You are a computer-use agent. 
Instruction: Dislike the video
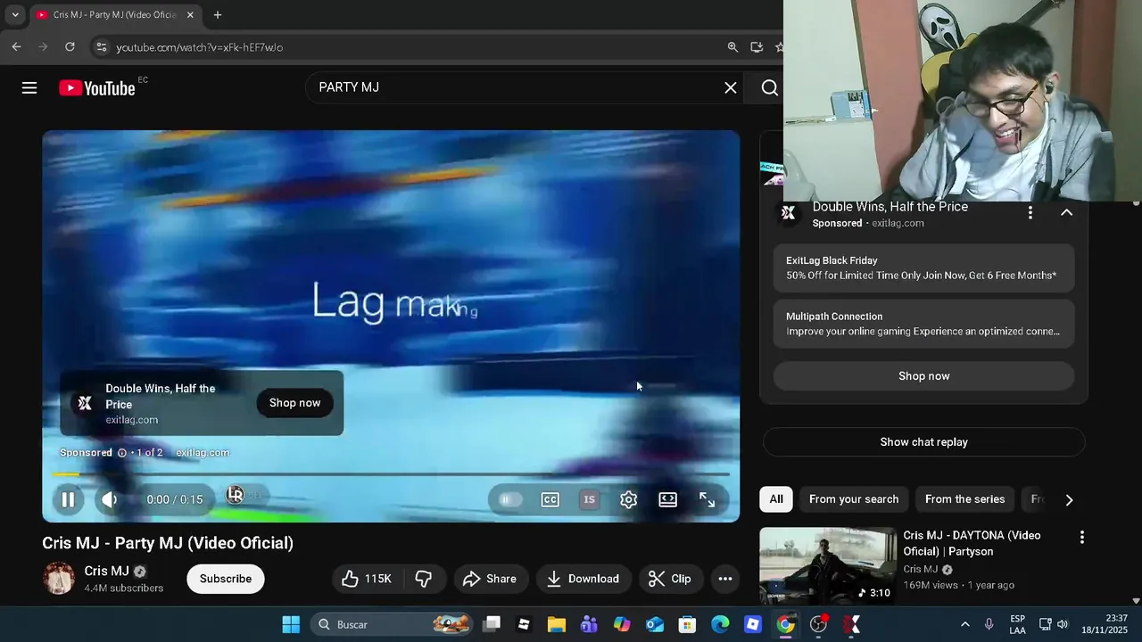424,579
